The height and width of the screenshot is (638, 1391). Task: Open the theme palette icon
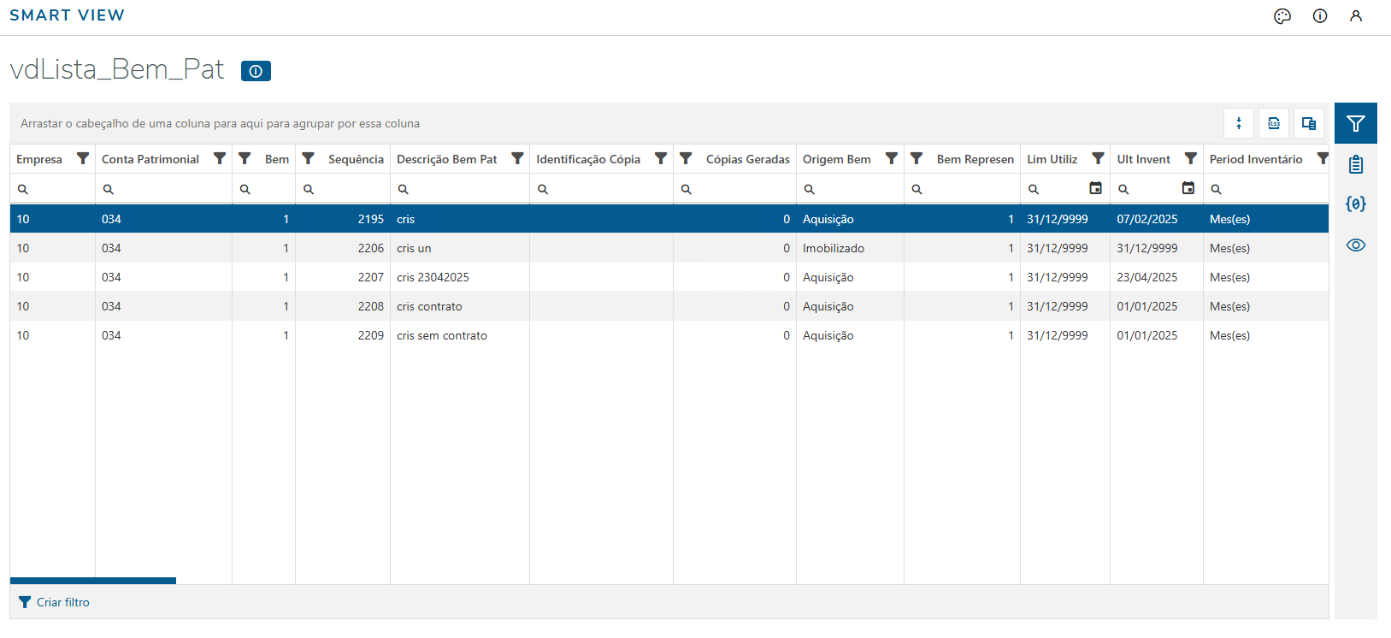point(1282,16)
